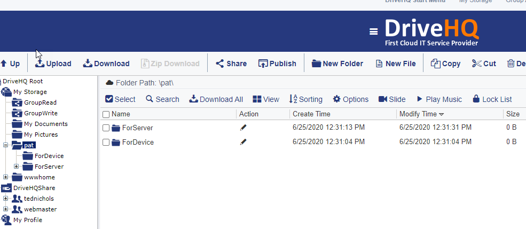The height and width of the screenshot is (229, 526).
Task: Select the webmaster shared user
Action: (x=40, y=209)
